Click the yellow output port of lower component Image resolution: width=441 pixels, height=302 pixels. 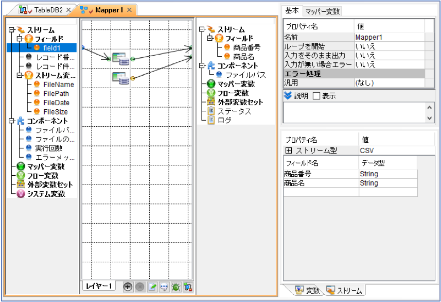133,78
